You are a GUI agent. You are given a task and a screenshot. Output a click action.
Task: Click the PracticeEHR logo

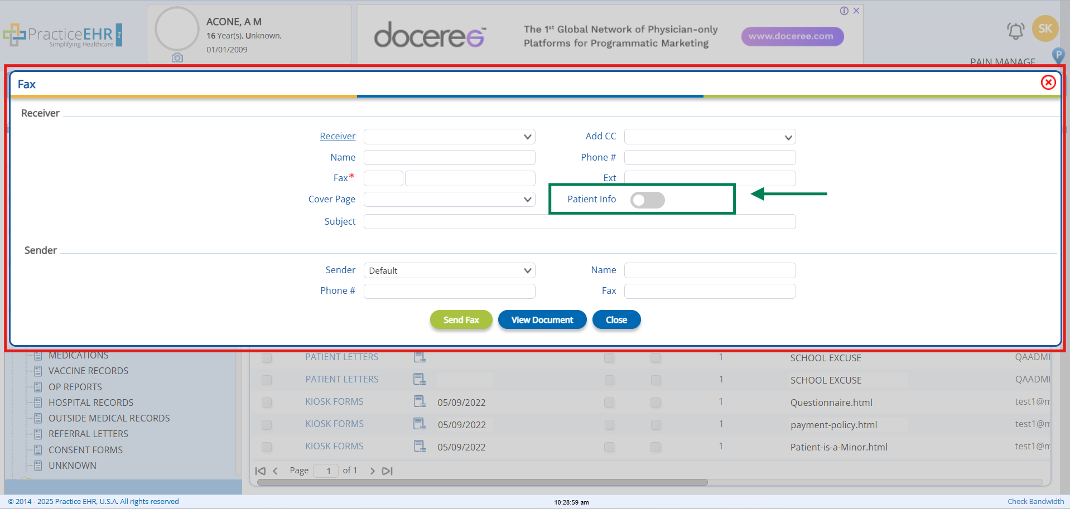click(x=62, y=35)
